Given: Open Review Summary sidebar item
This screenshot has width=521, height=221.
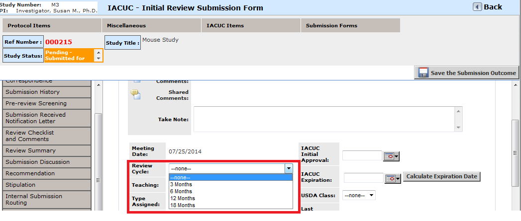Looking at the screenshot, I should (46, 150).
